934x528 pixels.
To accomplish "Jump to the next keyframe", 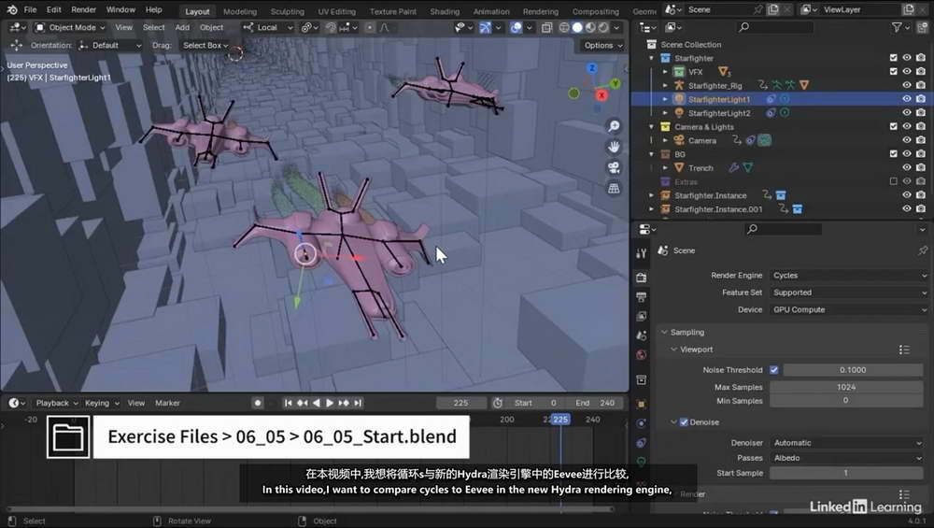I will pyautogui.click(x=344, y=403).
